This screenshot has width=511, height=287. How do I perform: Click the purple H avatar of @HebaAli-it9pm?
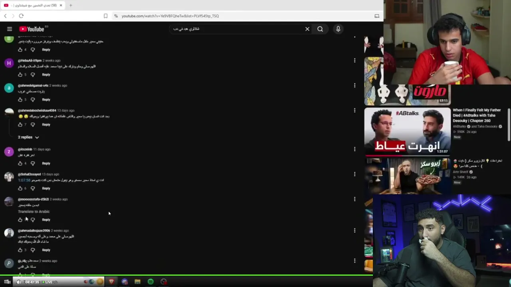pyautogui.click(x=9, y=63)
